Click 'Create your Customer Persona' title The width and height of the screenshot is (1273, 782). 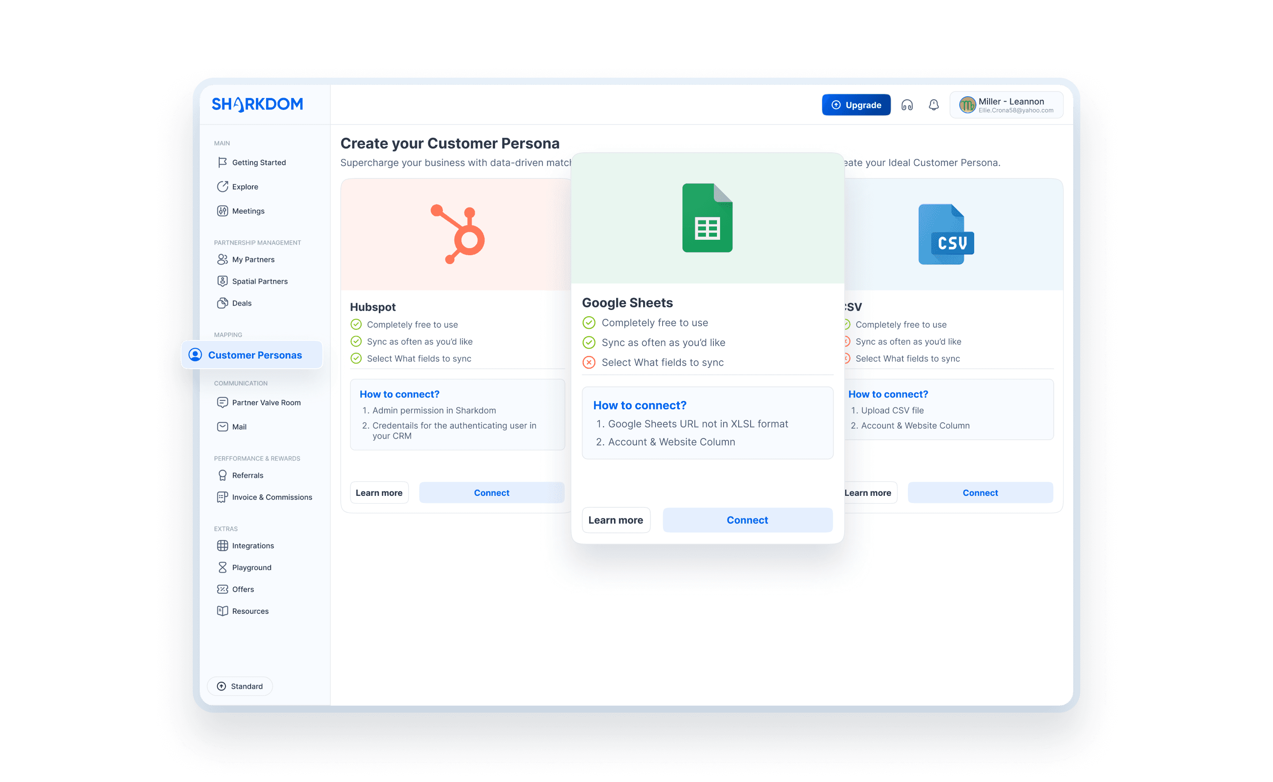point(450,143)
